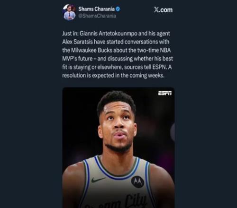Open the @ShamsCharania handle link
237x208 pixels.
[x=97, y=16]
